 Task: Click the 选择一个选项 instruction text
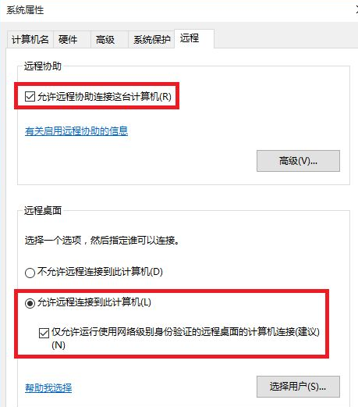[53, 240]
